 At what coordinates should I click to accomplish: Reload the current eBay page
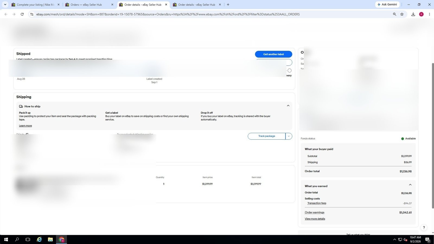(x=22, y=14)
